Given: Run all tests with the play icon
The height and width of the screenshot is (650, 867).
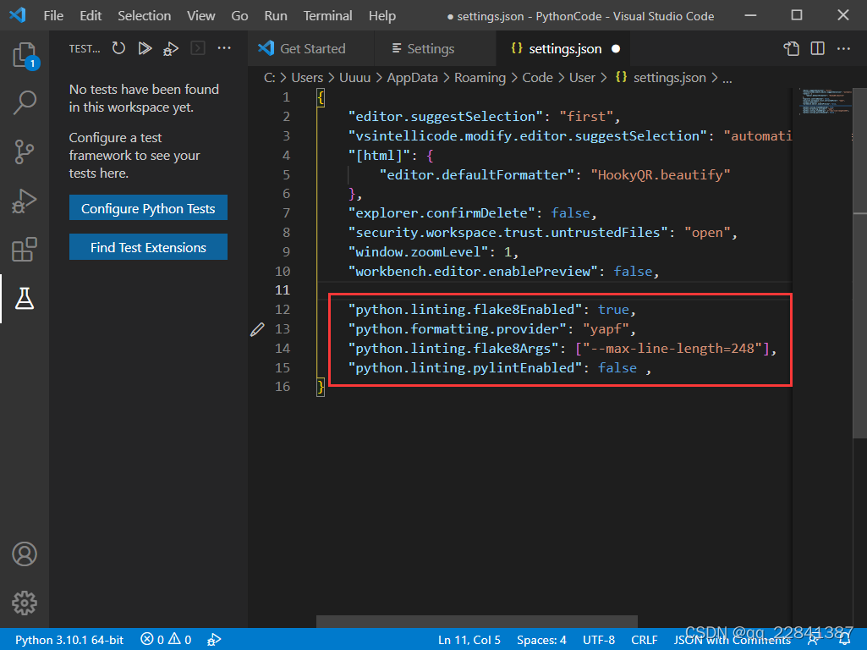Looking at the screenshot, I should 145,48.
